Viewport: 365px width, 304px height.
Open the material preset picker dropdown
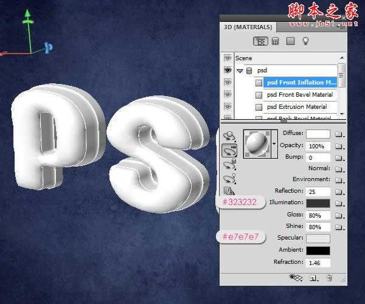tap(274, 144)
